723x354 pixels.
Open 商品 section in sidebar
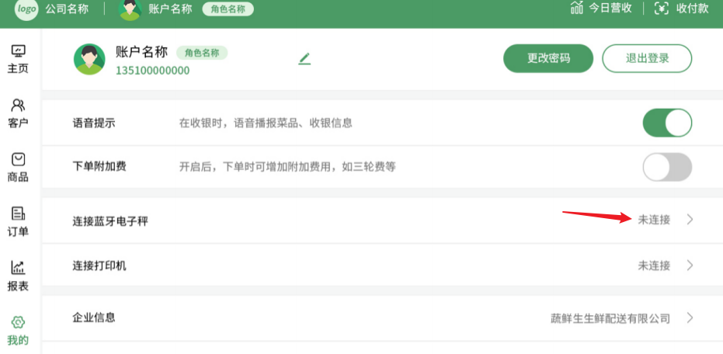coord(18,168)
